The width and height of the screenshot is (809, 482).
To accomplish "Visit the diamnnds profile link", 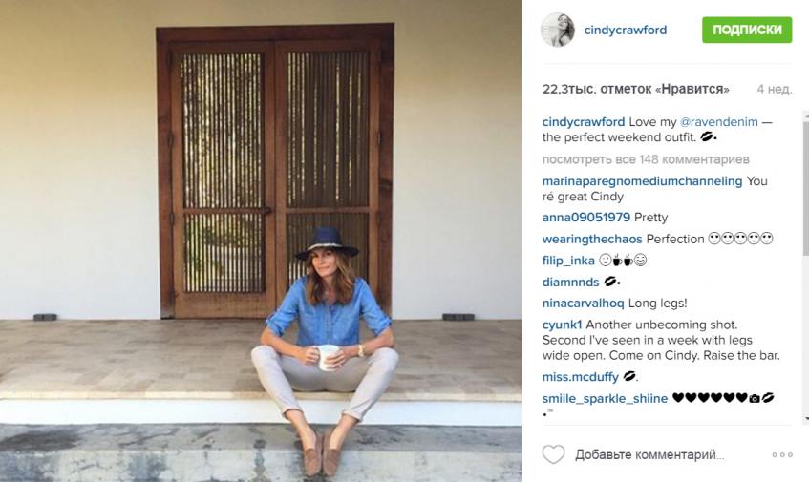I will (x=570, y=283).
